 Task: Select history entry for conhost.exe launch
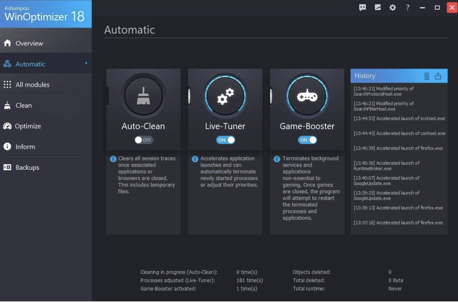pos(399,133)
